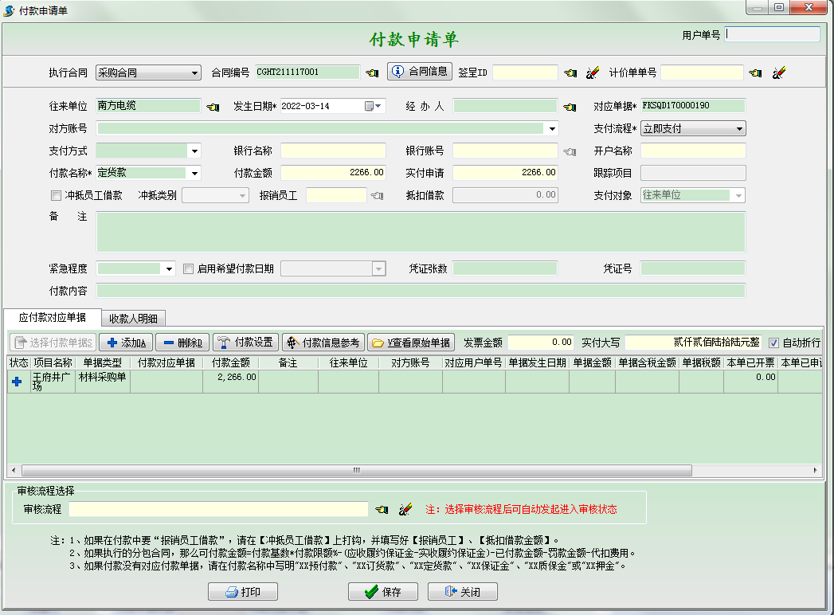
Task: Click 选择付款单据 button
Action: [x=53, y=343]
